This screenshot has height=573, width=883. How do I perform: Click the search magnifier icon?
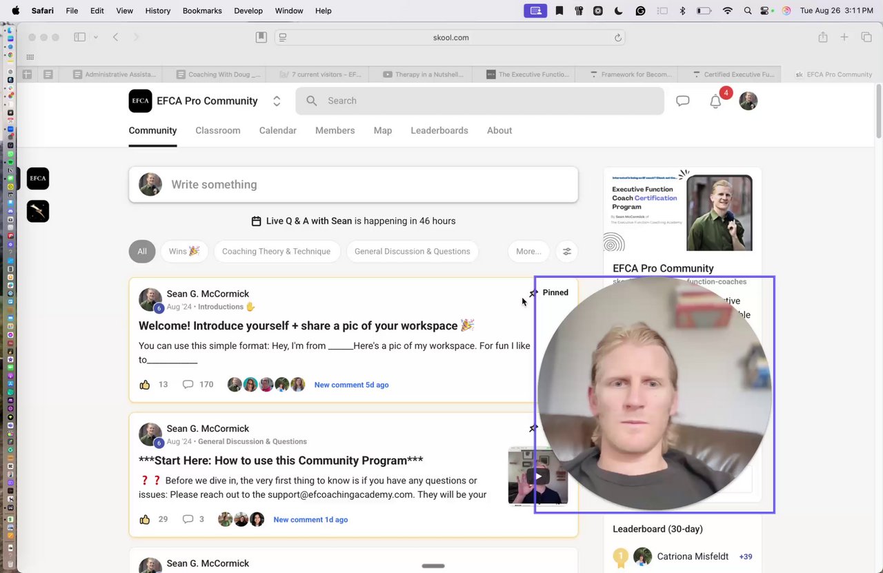(x=312, y=101)
